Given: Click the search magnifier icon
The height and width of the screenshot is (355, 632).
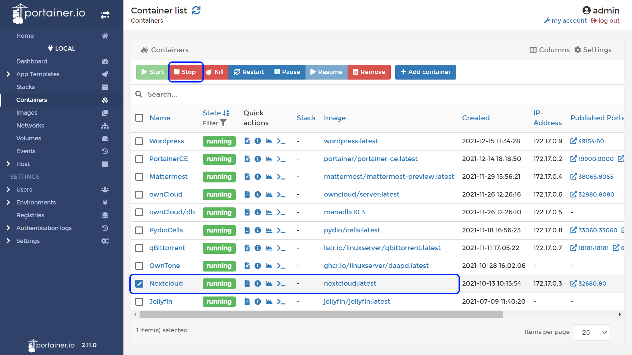Looking at the screenshot, I should tap(139, 94).
